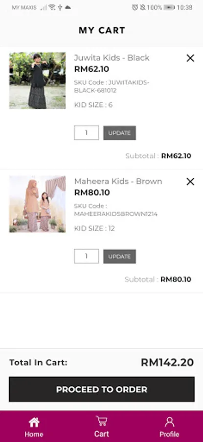Open Juwita Kids black dress thumbnail

(37, 81)
